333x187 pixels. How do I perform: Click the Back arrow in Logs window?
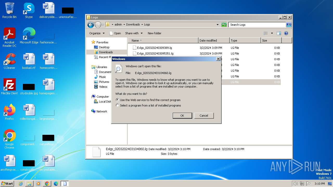coord(91,25)
